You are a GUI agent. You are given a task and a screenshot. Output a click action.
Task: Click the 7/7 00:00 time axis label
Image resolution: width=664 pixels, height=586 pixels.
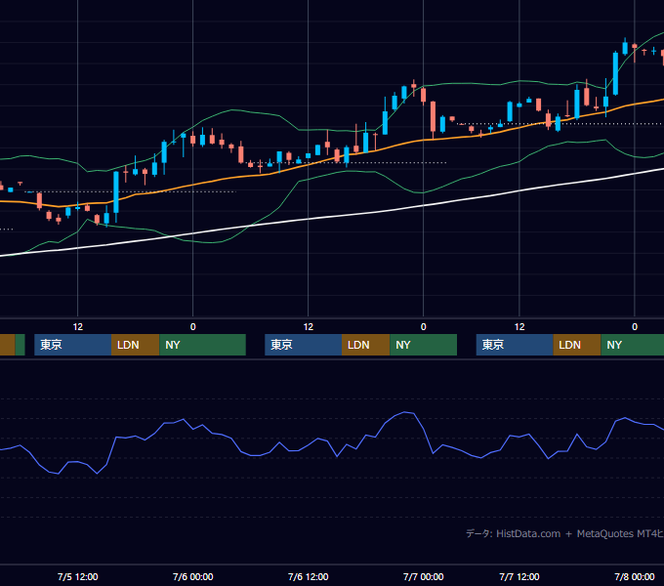click(x=423, y=576)
